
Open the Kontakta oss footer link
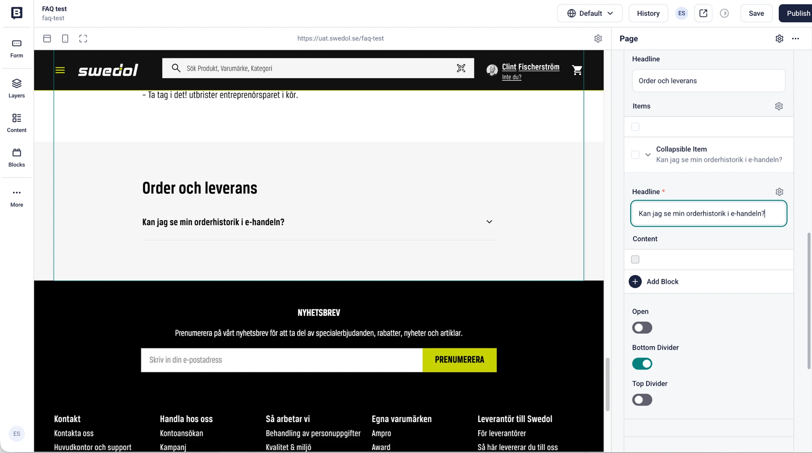[74, 433]
